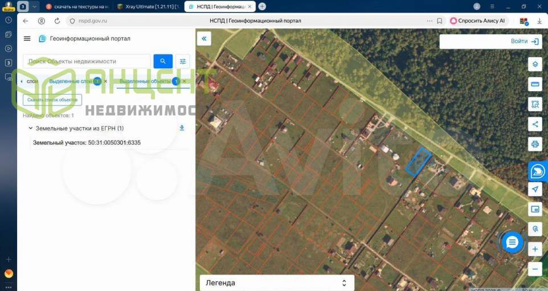The width and height of the screenshot is (548, 291).
Task: Expand the Легенда panel
Action: (276, 283)
